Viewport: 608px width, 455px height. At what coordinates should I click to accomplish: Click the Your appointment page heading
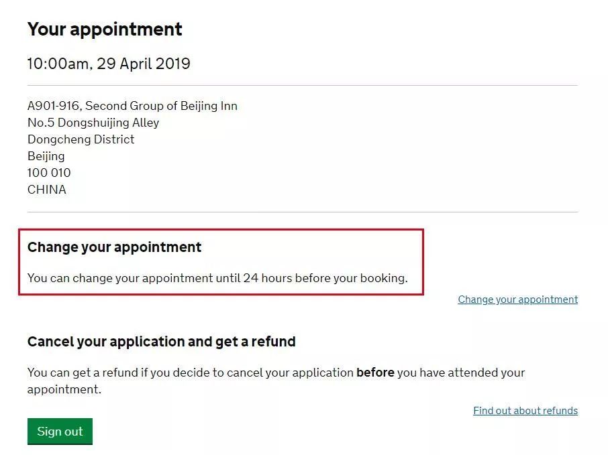105,29
